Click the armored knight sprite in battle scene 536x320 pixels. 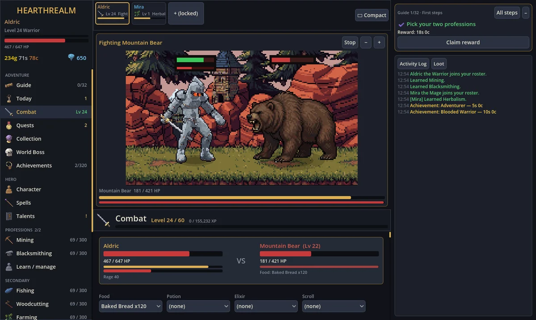pyautogui.click(x=193, y=120)
